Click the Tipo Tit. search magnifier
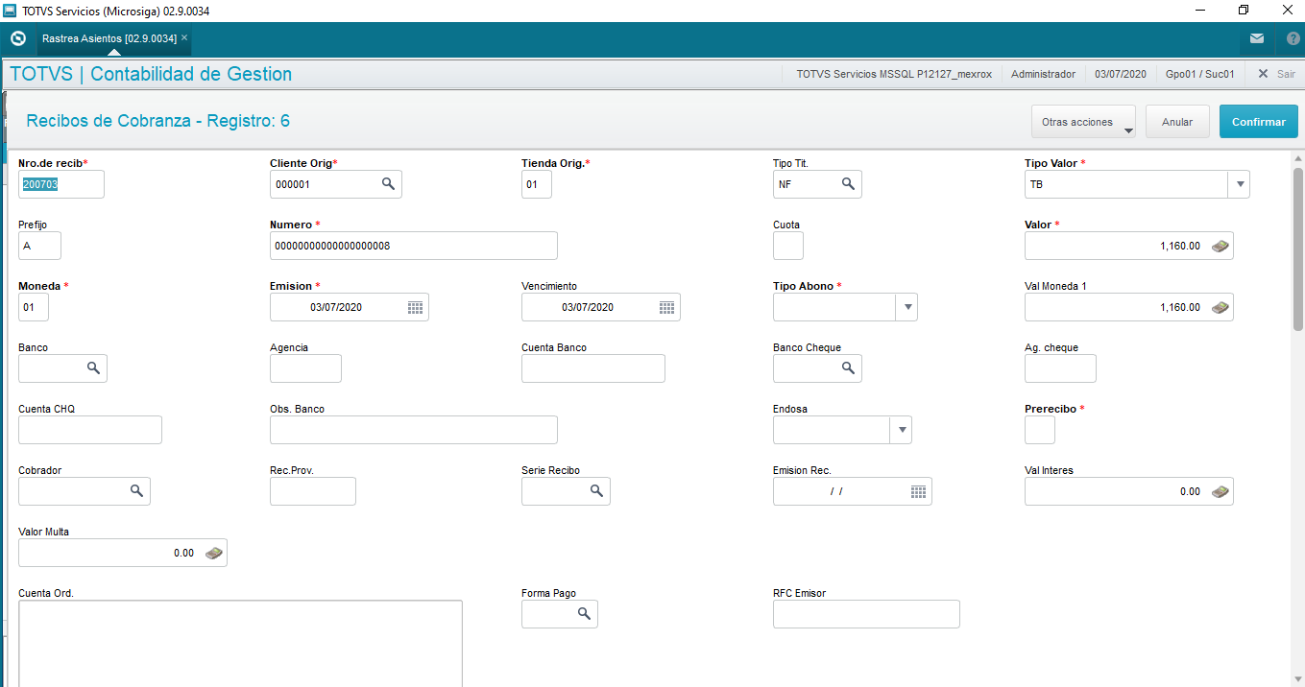Screen dimensions: 1305x687 click(848, 183)
